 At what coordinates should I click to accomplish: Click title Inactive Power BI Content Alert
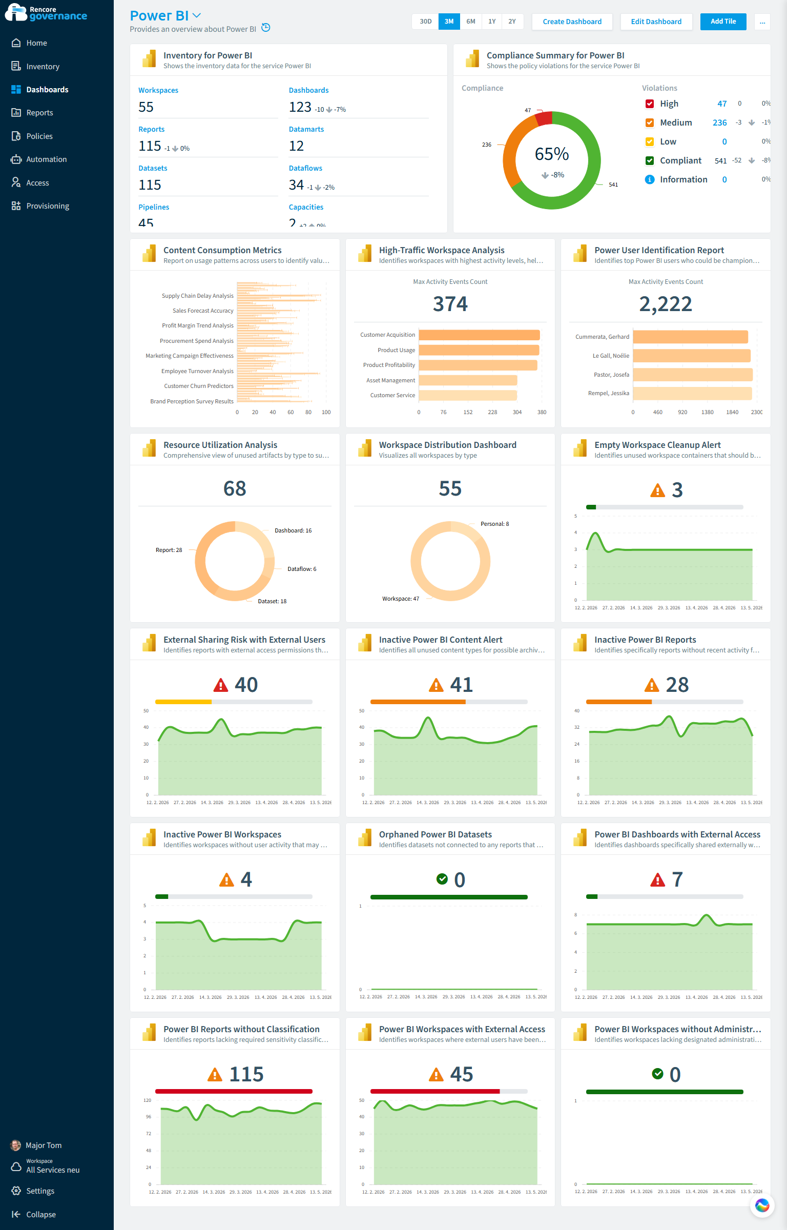441,640
